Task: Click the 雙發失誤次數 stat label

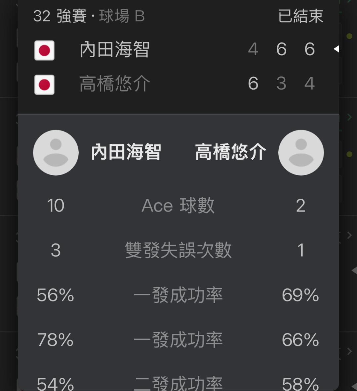Action: point(178,250)
